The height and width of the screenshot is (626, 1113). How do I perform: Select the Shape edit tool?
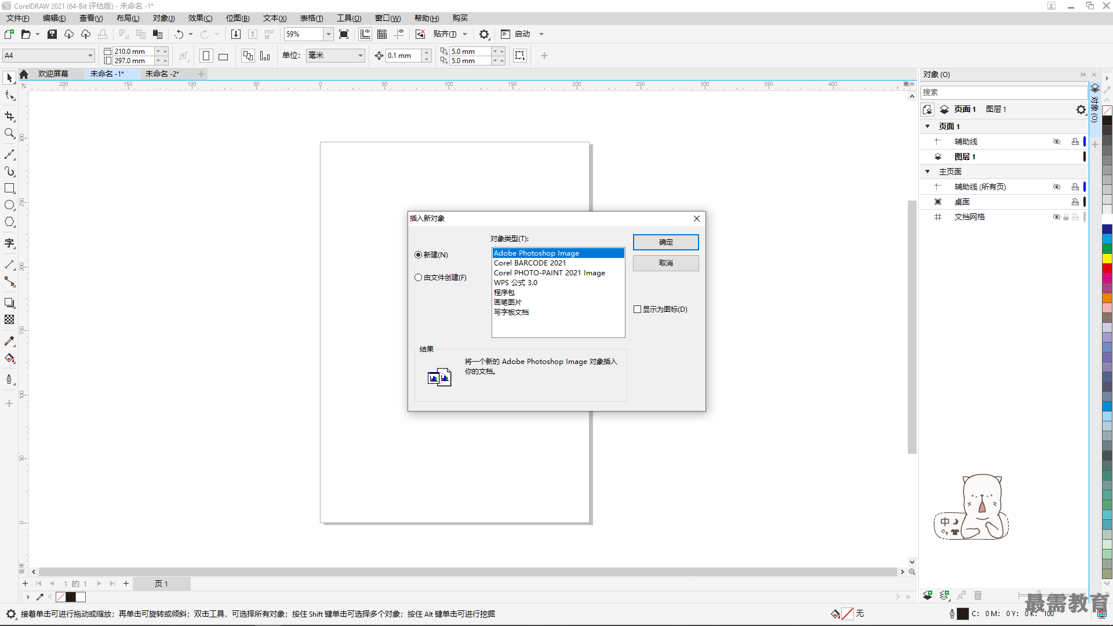point(9,96)
